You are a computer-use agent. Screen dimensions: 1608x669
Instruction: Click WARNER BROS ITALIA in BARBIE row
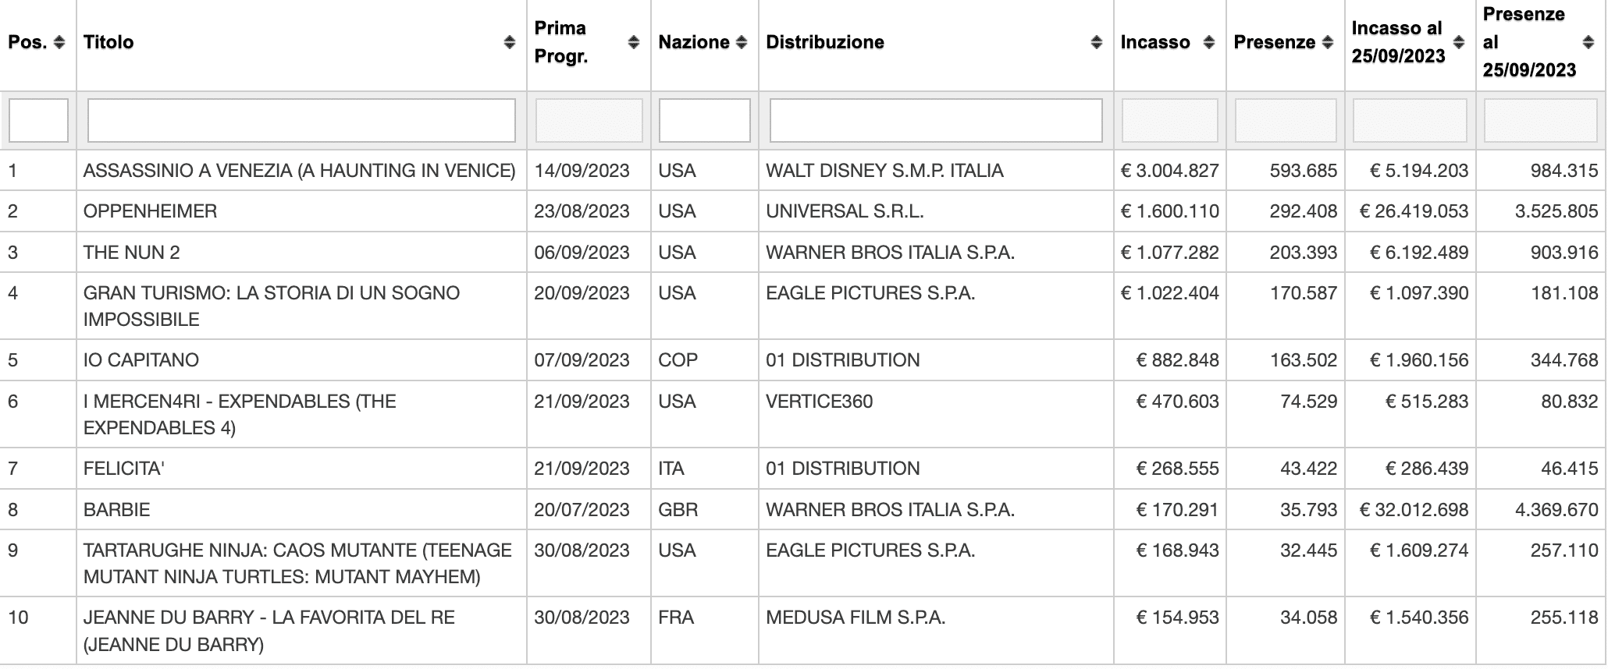[x=890, y=510]
